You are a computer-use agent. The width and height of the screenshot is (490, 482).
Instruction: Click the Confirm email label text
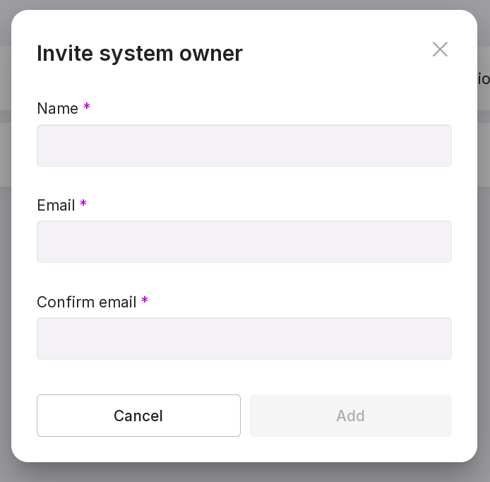pos(86,302)
